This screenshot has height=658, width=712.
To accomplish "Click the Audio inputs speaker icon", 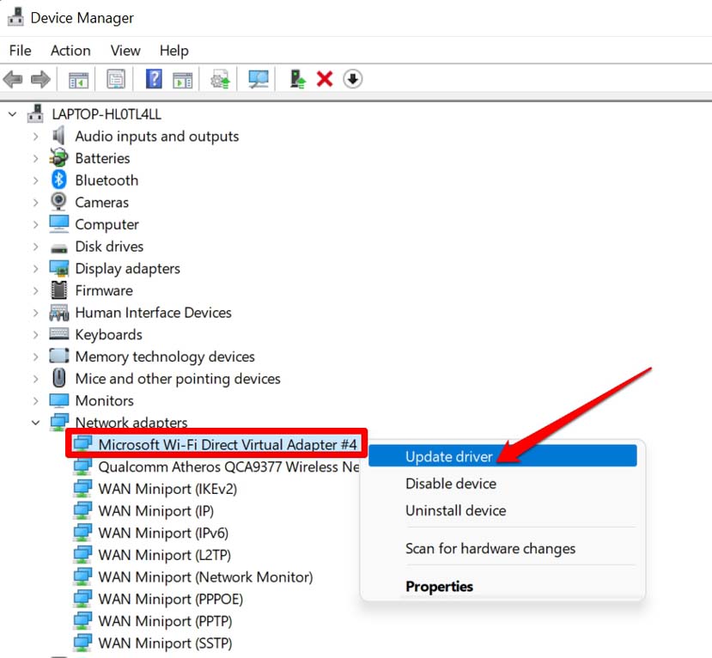I will (x=58, y=136).
